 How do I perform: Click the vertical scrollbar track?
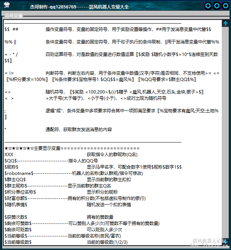point(225,132)
